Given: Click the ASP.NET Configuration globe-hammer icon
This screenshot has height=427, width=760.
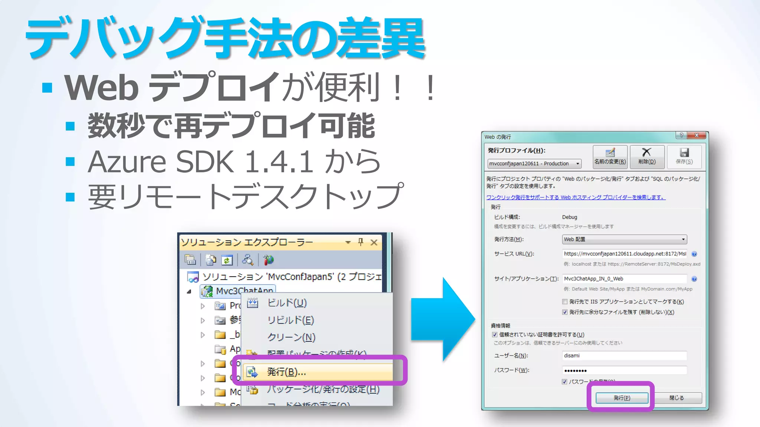Looking at the screenshot, I should [x=268, y=260].
